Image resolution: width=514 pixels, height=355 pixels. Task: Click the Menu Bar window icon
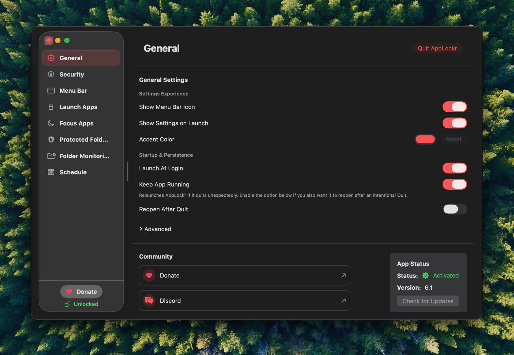pos(51,91)
